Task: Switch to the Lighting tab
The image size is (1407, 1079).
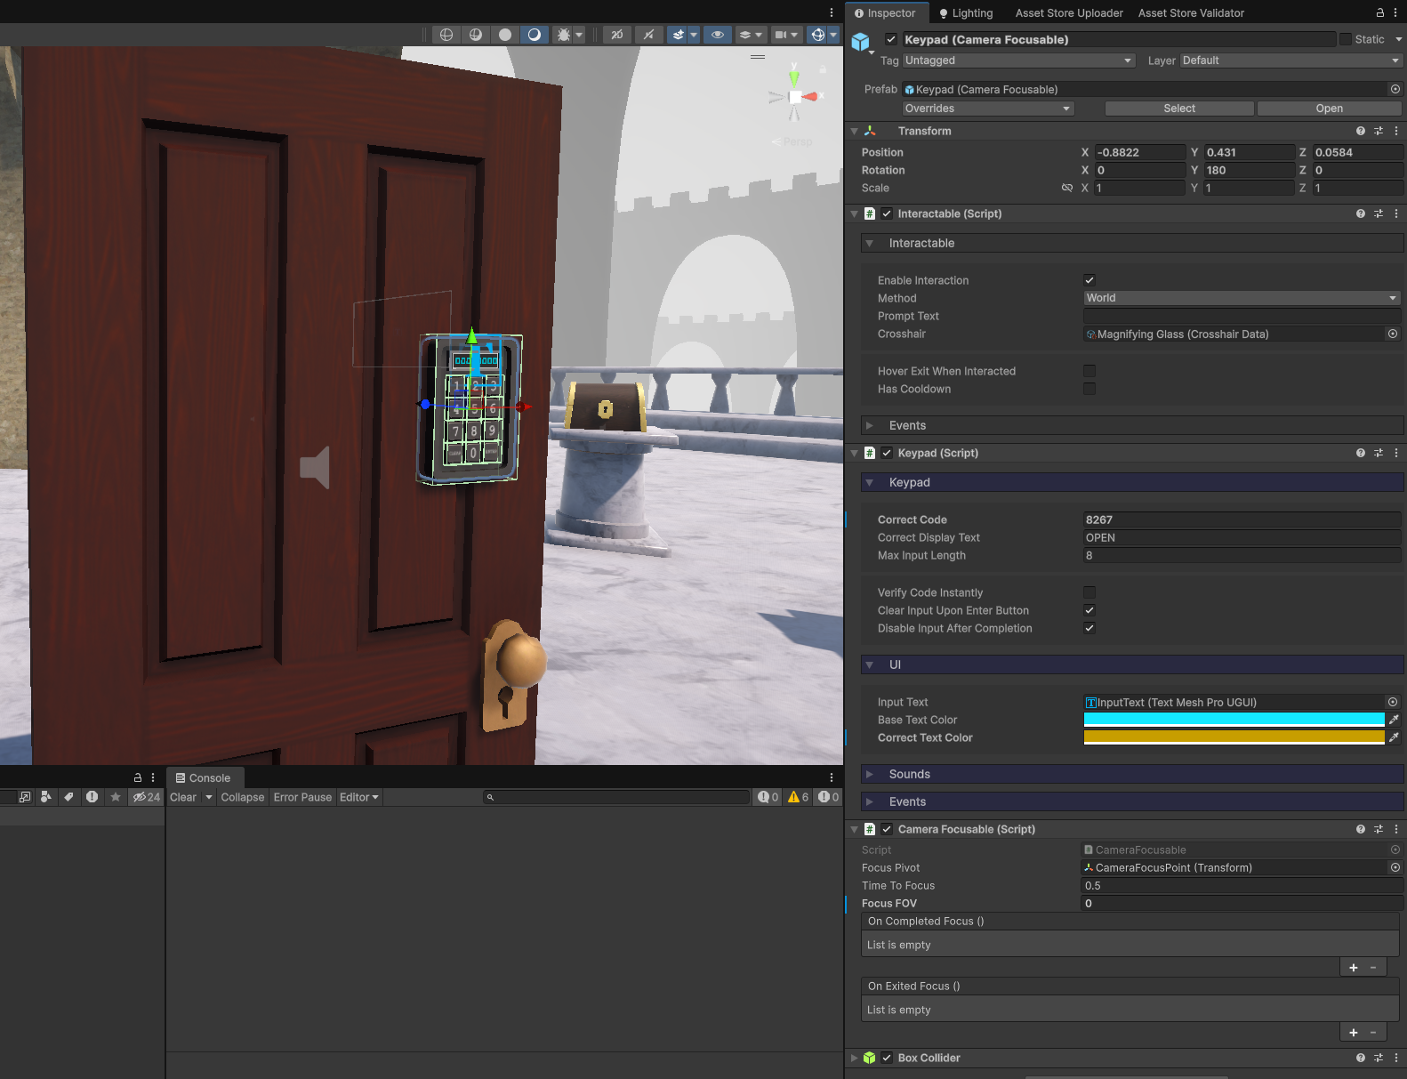Action: [966, 13]
